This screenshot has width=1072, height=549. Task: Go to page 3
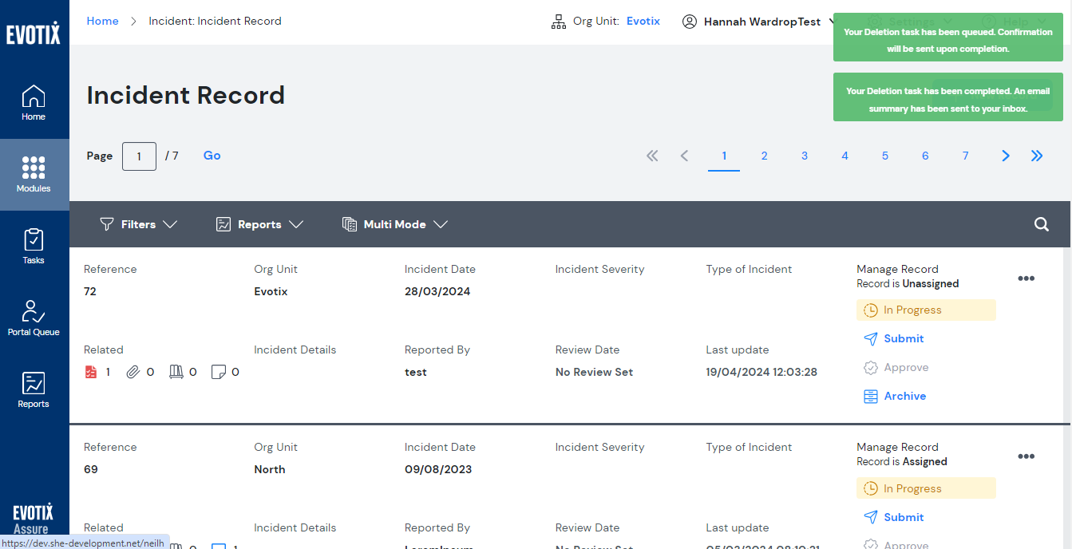pyautogui.click(x=805, y=156)
